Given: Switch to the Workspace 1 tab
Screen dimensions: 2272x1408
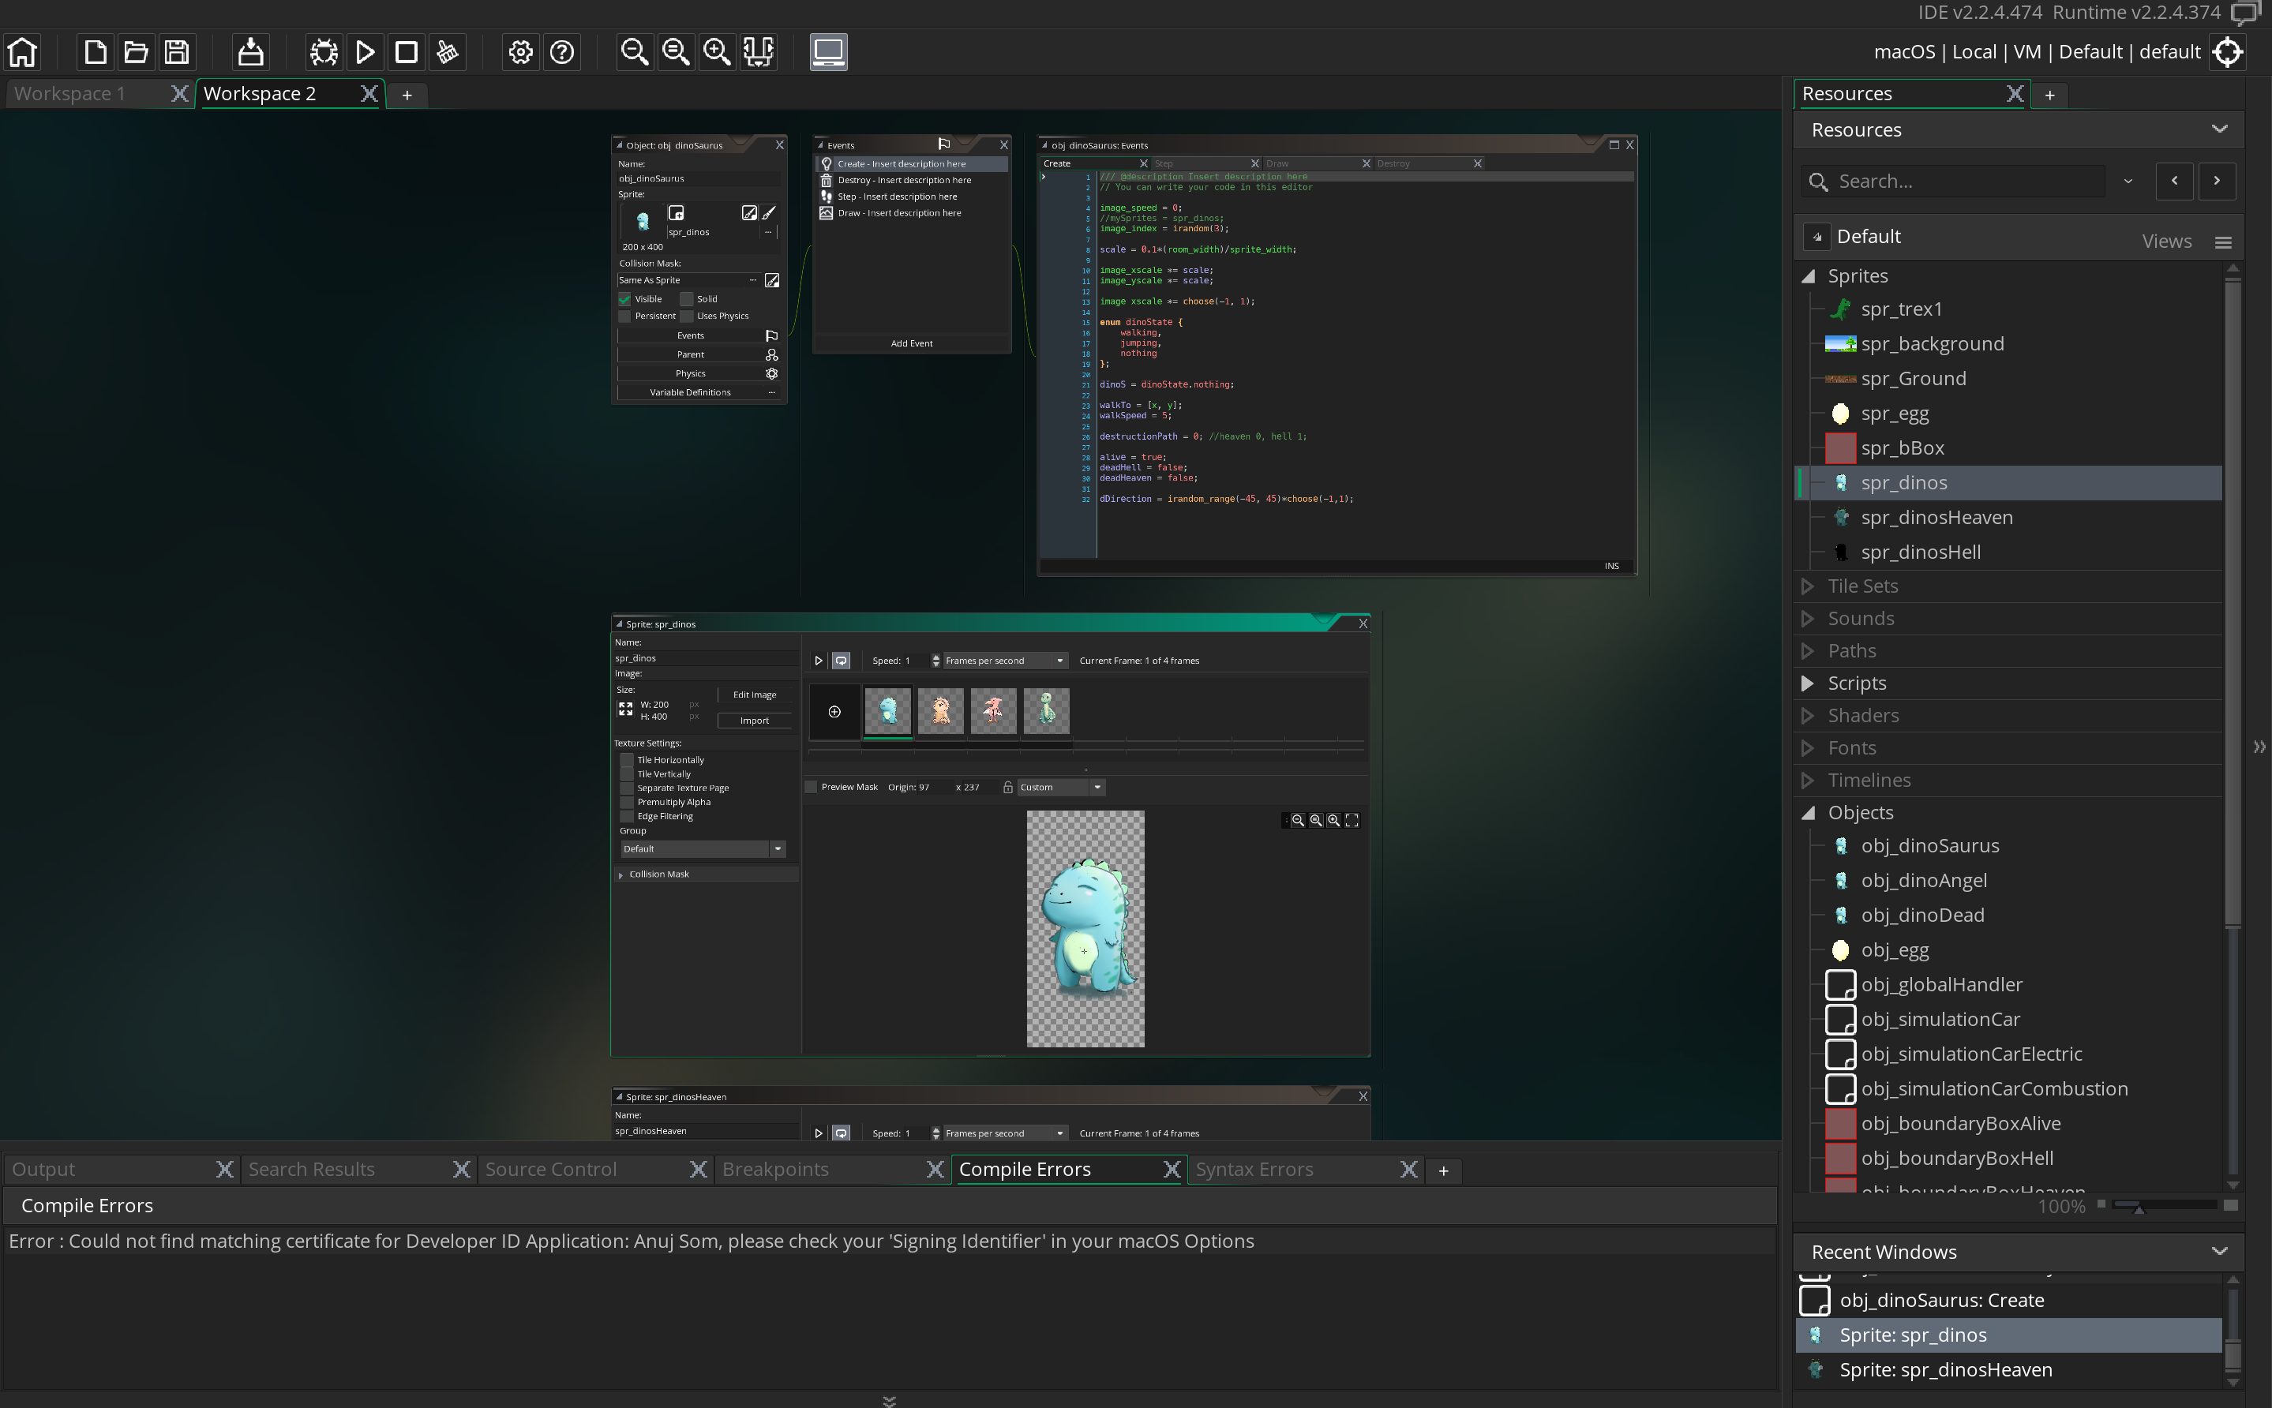Looking at the screenshot, I should pos(69,94).
